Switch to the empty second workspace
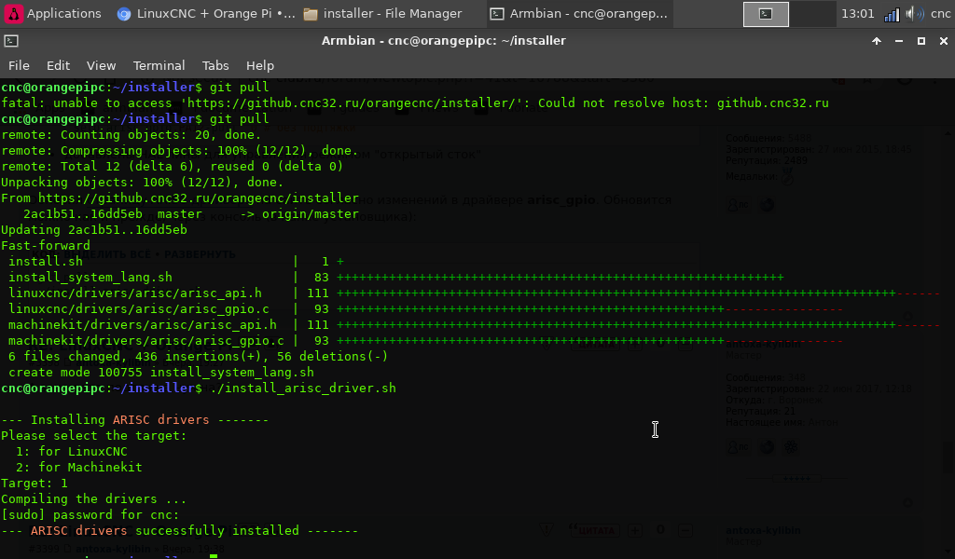Image resolution: width=955 pixels, height=559 pixels. pyautogui.click(x=812, y=14)
